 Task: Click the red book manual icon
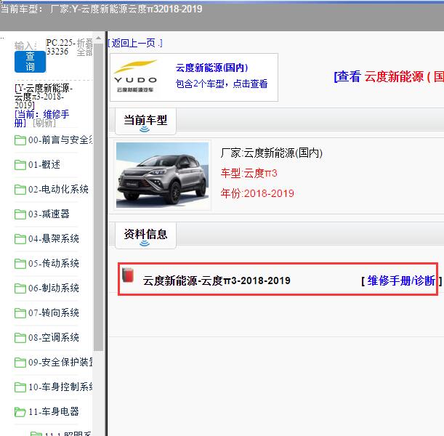pyautogui.click(x=128, y=275)
